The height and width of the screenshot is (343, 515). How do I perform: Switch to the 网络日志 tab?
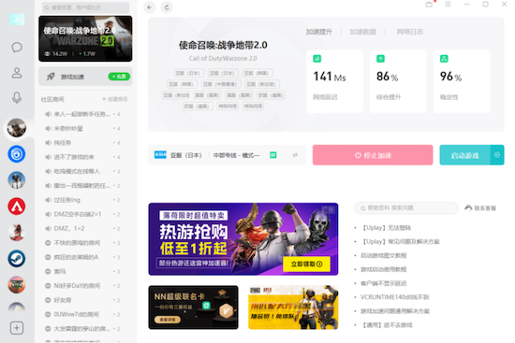pos(409,32)
